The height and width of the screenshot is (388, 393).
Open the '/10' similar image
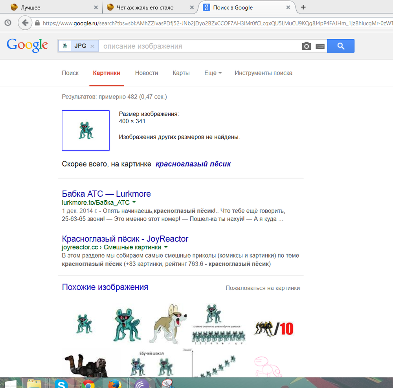point(274,328)
